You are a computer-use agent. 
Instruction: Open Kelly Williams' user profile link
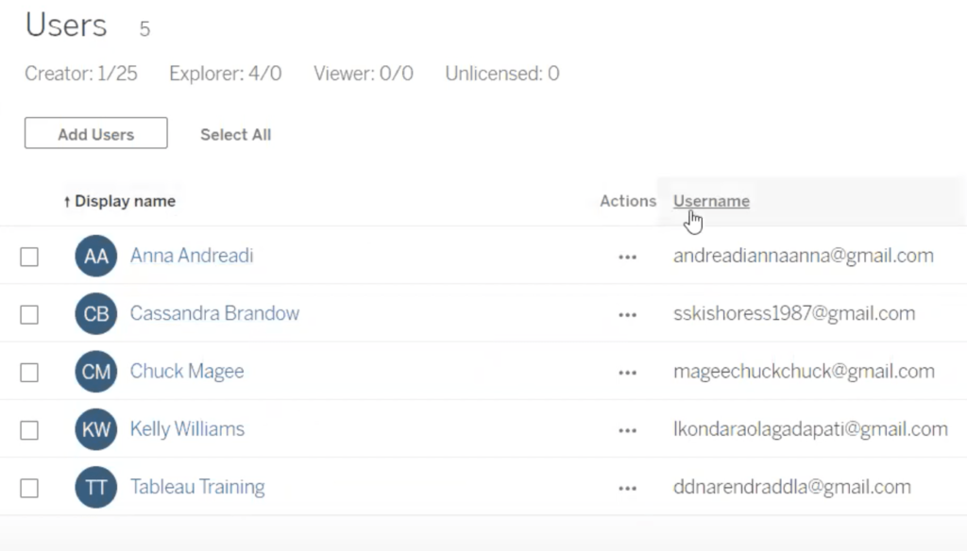187,429
